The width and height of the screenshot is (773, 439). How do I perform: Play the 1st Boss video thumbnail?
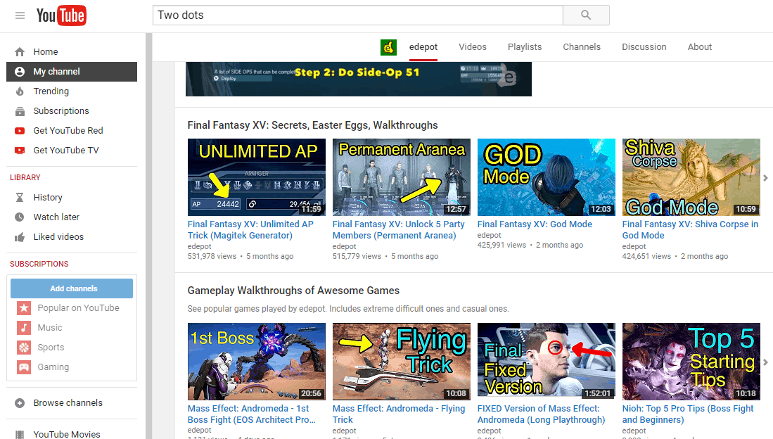coord(256,362)
